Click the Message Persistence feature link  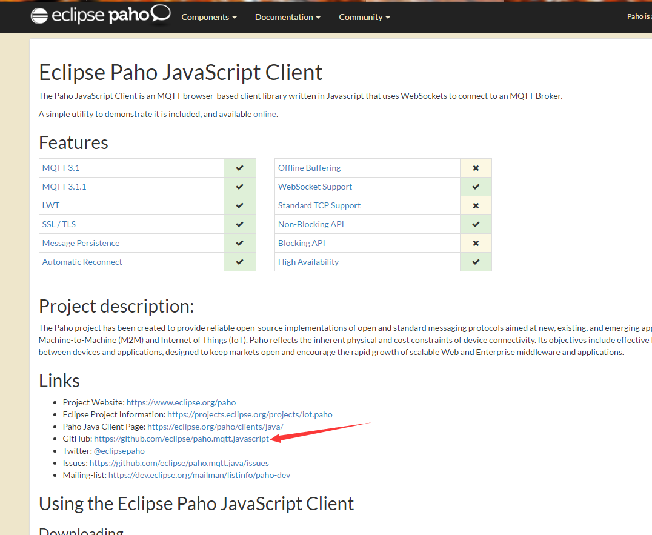click(81, 243)
